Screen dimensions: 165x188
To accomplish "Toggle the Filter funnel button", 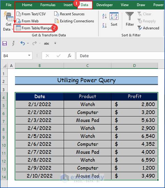I will (129, 19).
